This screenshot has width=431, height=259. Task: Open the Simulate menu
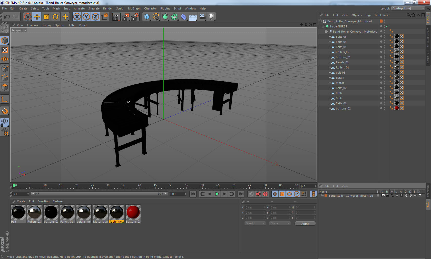[94, 8]
